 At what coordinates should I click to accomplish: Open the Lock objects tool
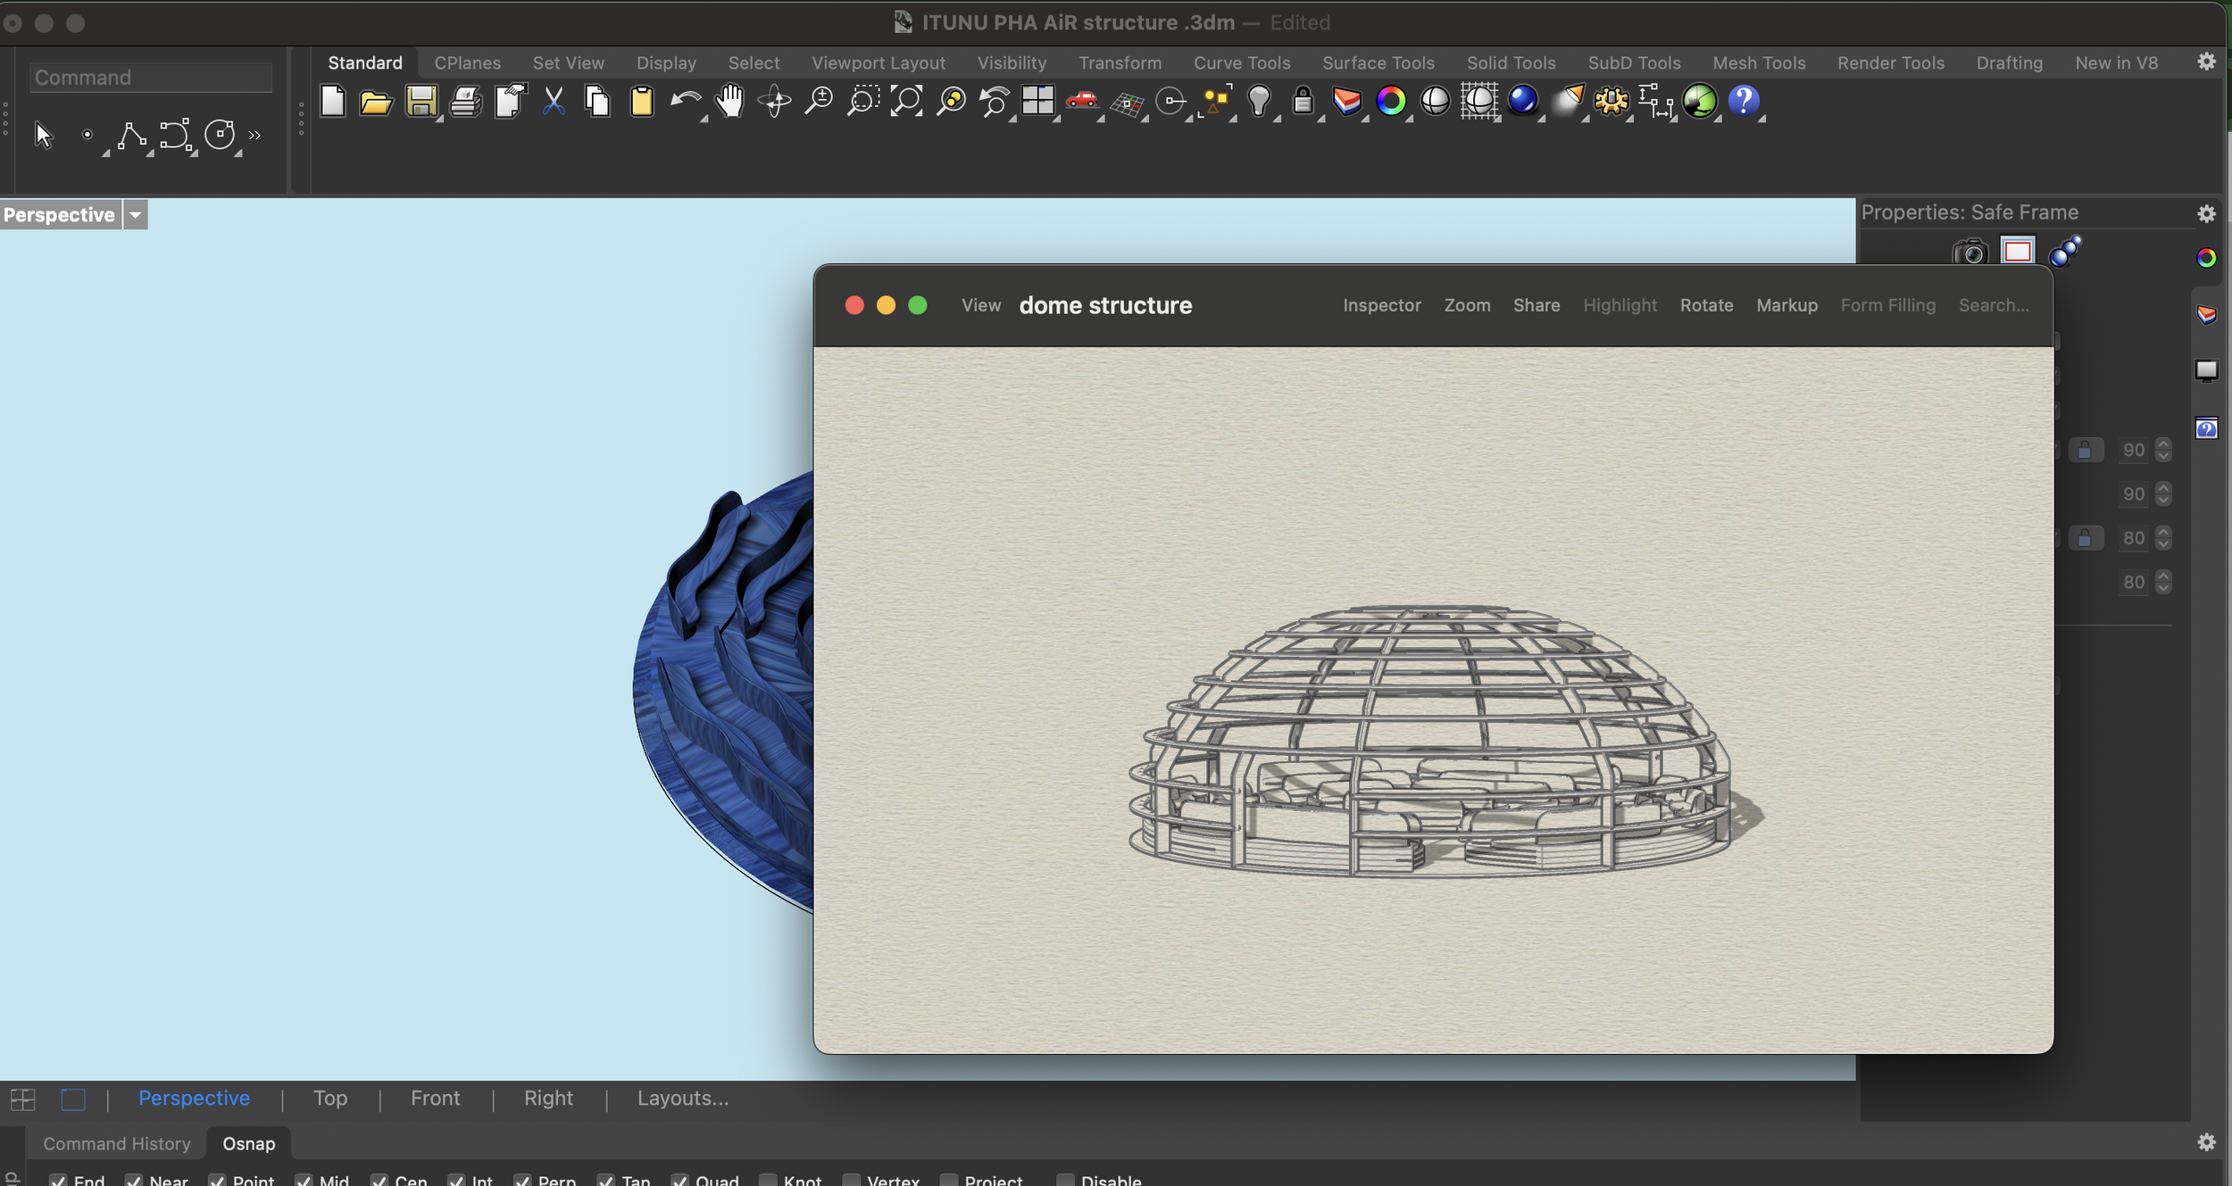coord(1303,102)
